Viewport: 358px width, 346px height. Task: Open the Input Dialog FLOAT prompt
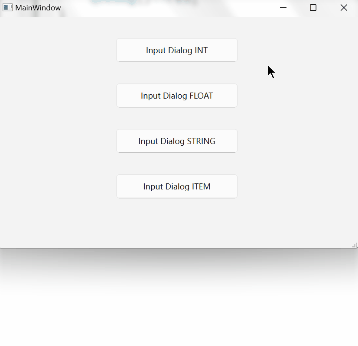[x=177, y=96]
